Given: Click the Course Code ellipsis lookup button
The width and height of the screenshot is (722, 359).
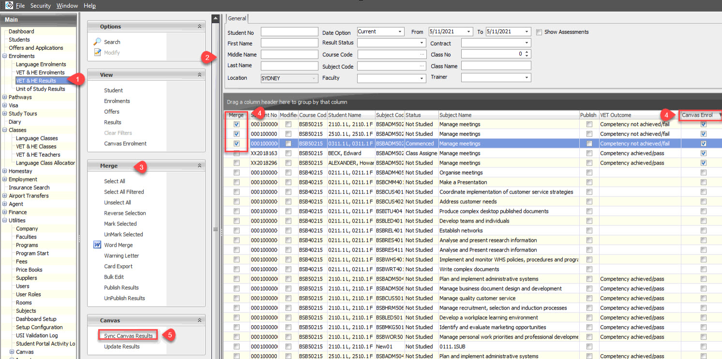Looking at the screenshot, I should coord(422,55).
